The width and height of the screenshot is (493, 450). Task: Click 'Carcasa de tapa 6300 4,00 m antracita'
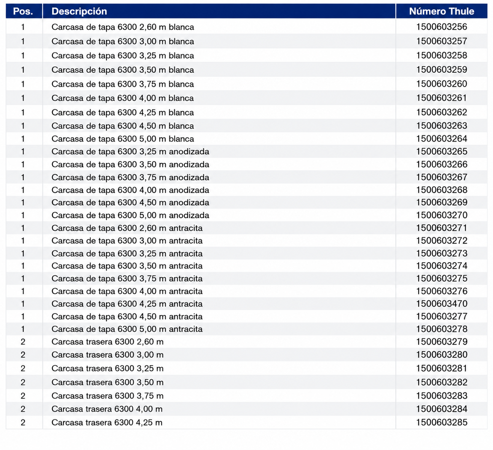pos(127,291)
